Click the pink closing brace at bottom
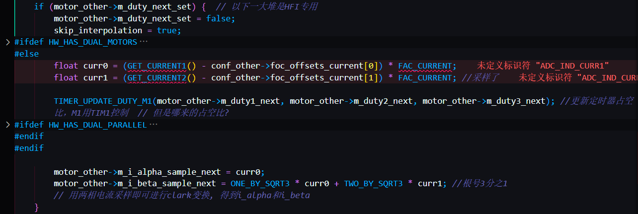 point(36,207)
